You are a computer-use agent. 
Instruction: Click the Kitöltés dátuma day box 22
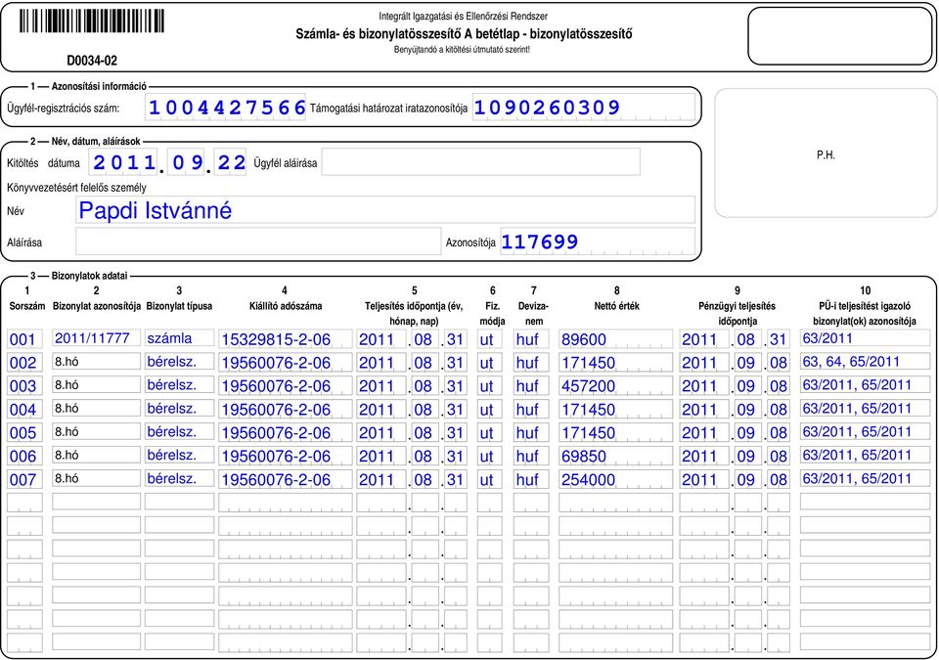(x=231, y=161)
